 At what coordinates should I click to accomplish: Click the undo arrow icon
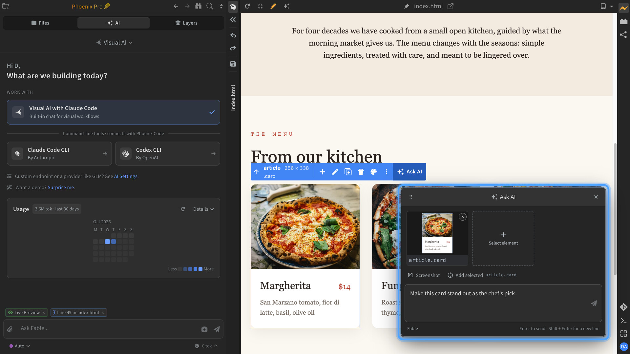coord(233,35)
